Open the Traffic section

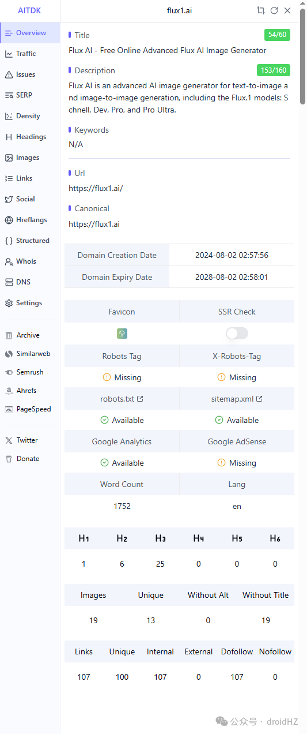click(30, 54)
